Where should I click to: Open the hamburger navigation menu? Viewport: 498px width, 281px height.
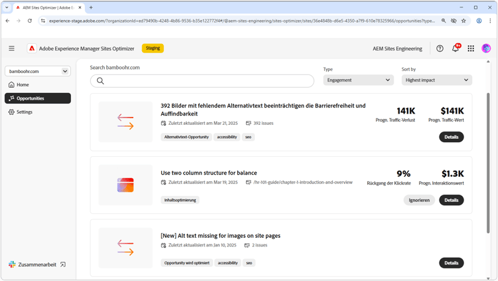click(11, 48)
